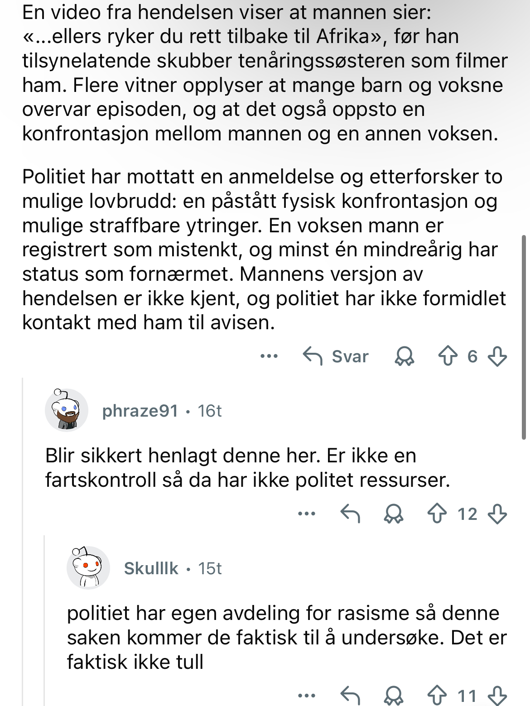
Task: Open Skulllk's avatar profile picture
Action: (x=88, y=568)
